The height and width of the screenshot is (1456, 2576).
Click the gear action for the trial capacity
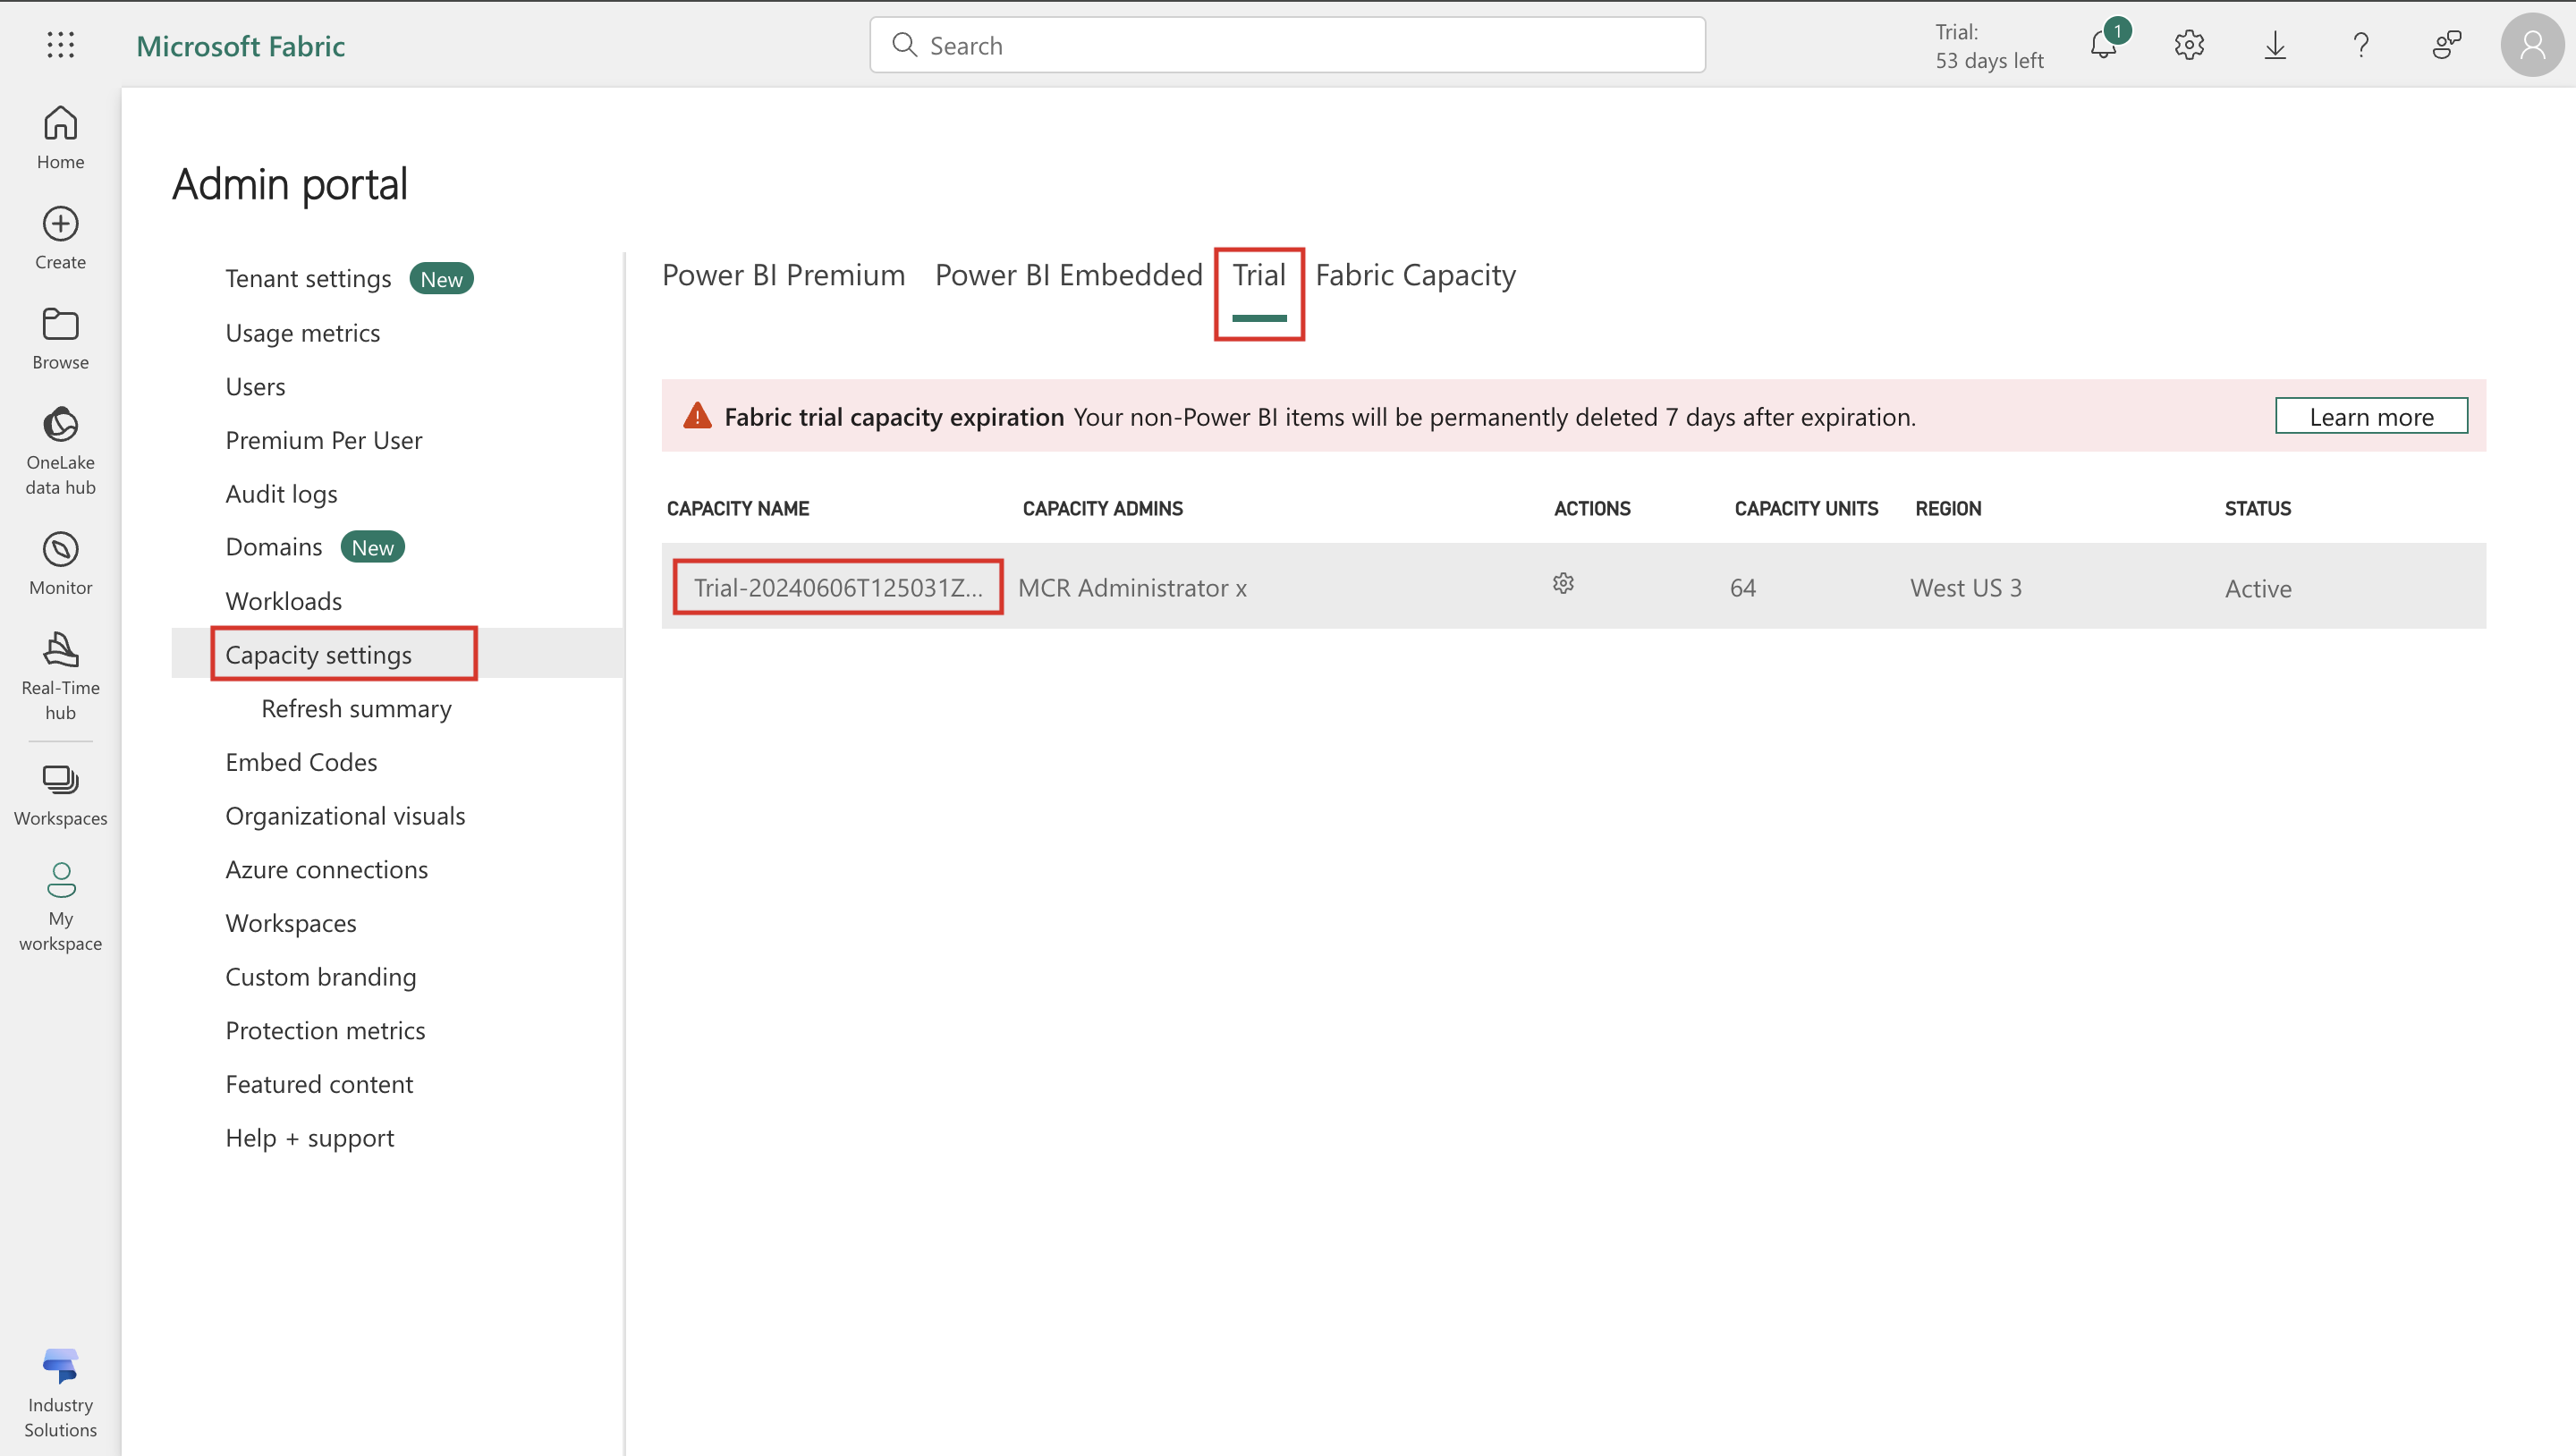point(1563,583)
